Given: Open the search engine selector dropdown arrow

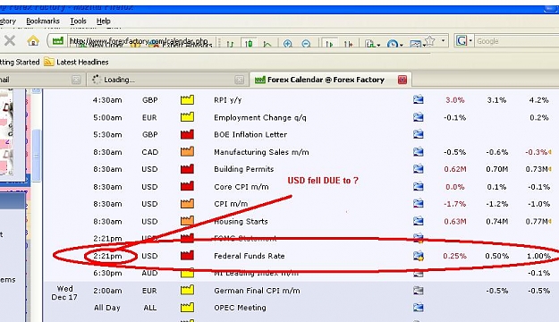Looking at the screenshot, I should pos(470,40).
